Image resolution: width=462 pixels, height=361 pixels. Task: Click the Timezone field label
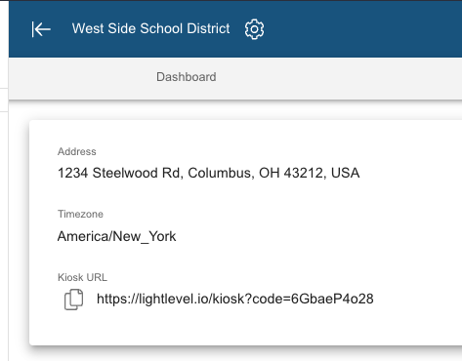click(80, 214)
